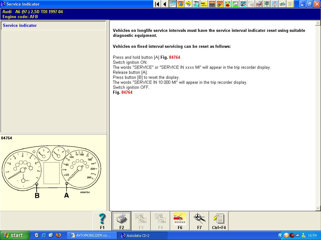The width and height of the screenshot is (321, 240).
Task: Launch Firefox from quick launch
Action: click(x=58, y=235)
